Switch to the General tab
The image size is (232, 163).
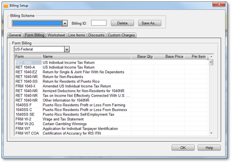pos(15,35)
